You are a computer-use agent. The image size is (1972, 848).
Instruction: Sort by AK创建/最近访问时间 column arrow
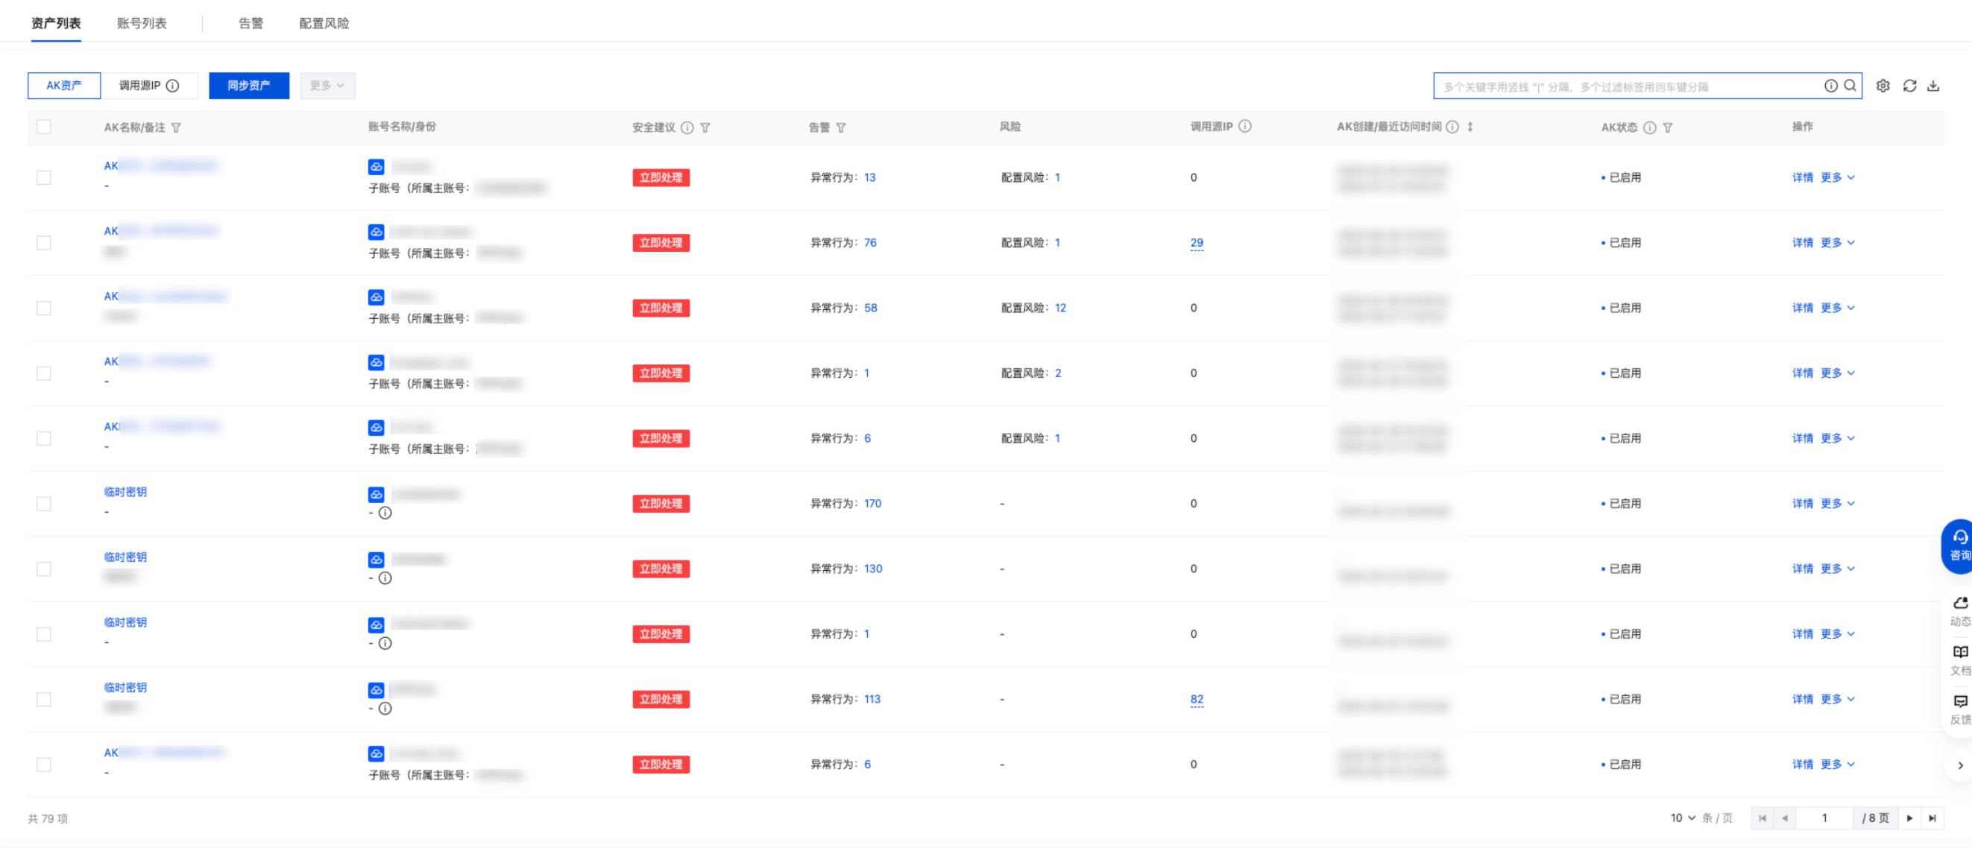coord(1469,127)
